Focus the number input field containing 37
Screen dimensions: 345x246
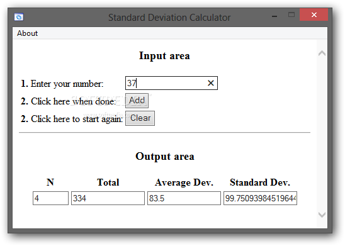tap(171, 83)
